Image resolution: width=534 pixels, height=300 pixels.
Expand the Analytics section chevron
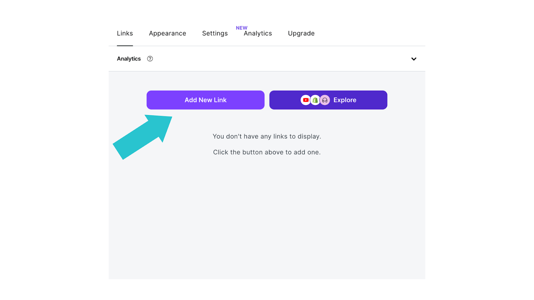coord(414,59)
